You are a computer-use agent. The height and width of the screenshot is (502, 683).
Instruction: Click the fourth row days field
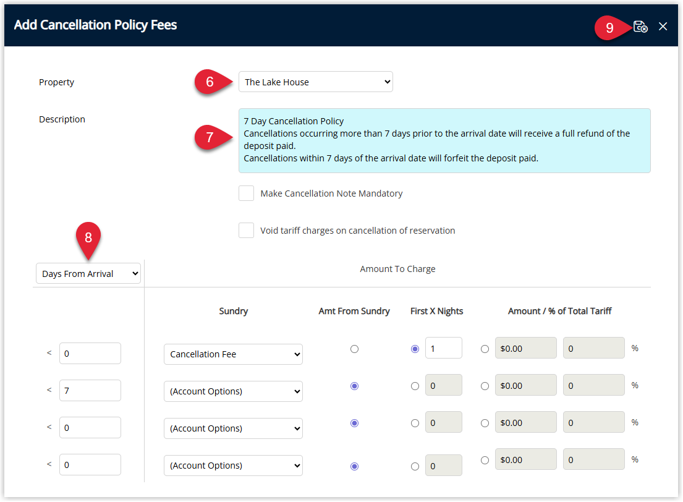tap(90, 464)
